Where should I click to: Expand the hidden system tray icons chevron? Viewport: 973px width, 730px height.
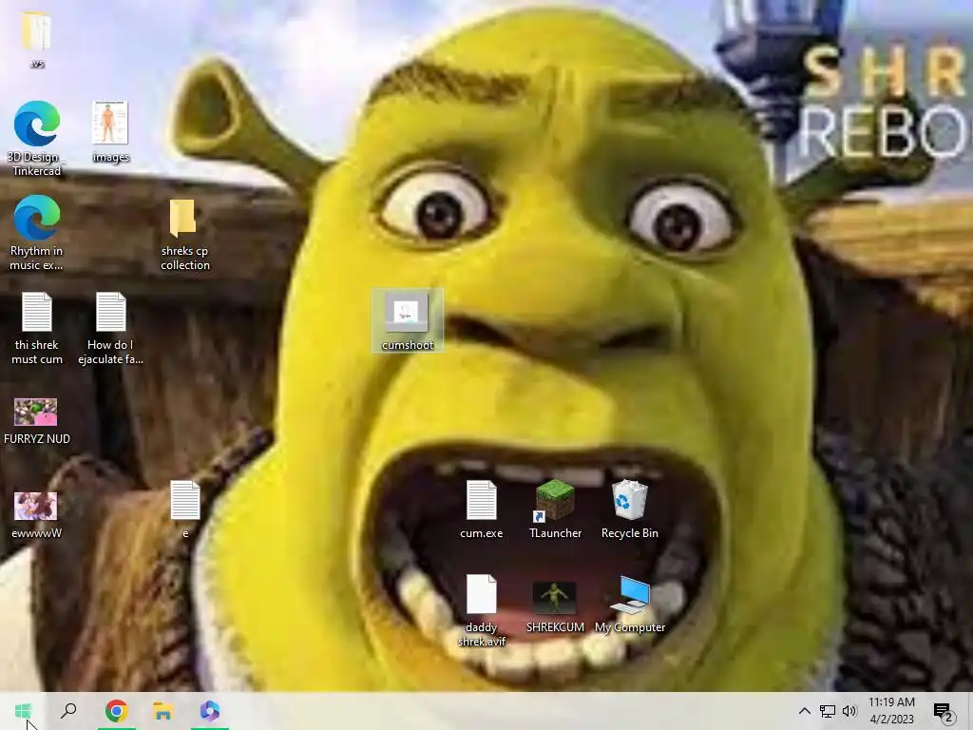804,711
